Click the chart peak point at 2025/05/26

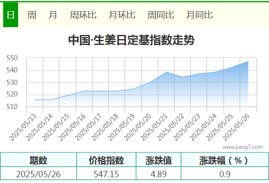[248, 61]
